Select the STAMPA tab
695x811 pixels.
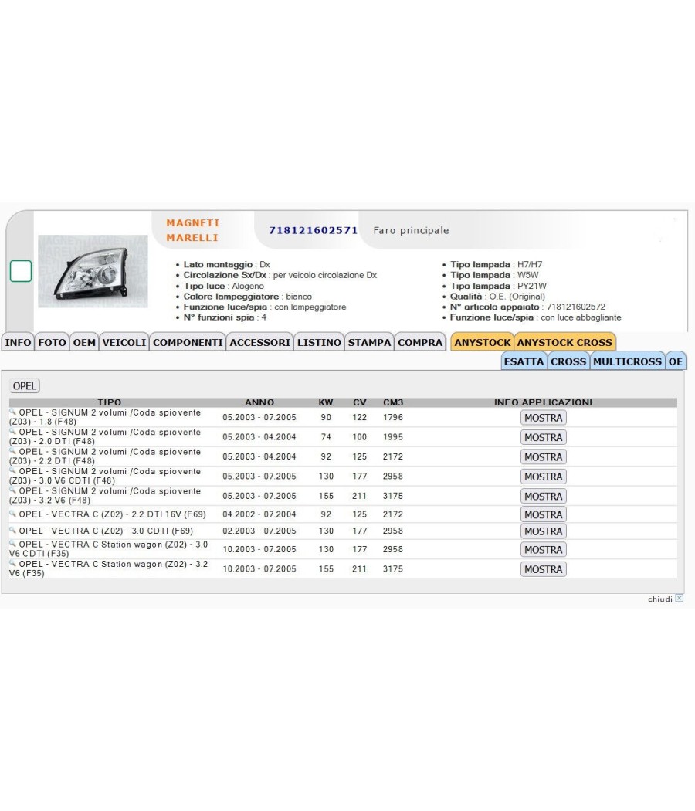point(369,342)
